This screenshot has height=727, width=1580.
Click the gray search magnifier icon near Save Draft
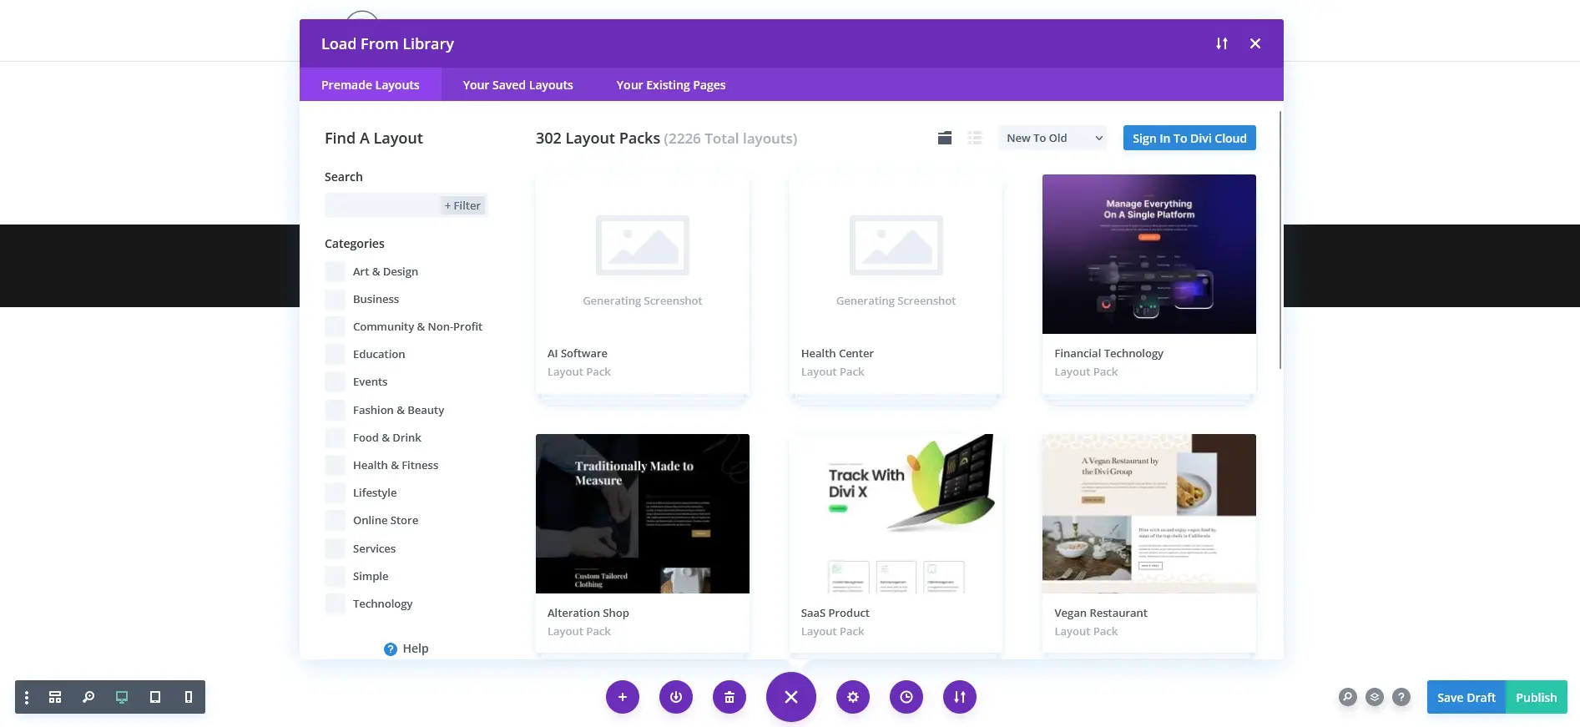tap(1348, 697)
